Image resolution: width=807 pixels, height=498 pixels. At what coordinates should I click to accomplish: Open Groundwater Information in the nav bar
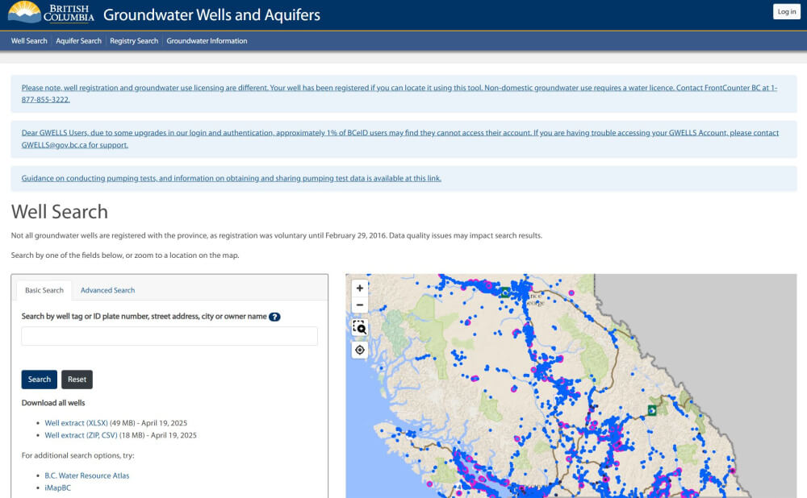[x=207, y=41]
